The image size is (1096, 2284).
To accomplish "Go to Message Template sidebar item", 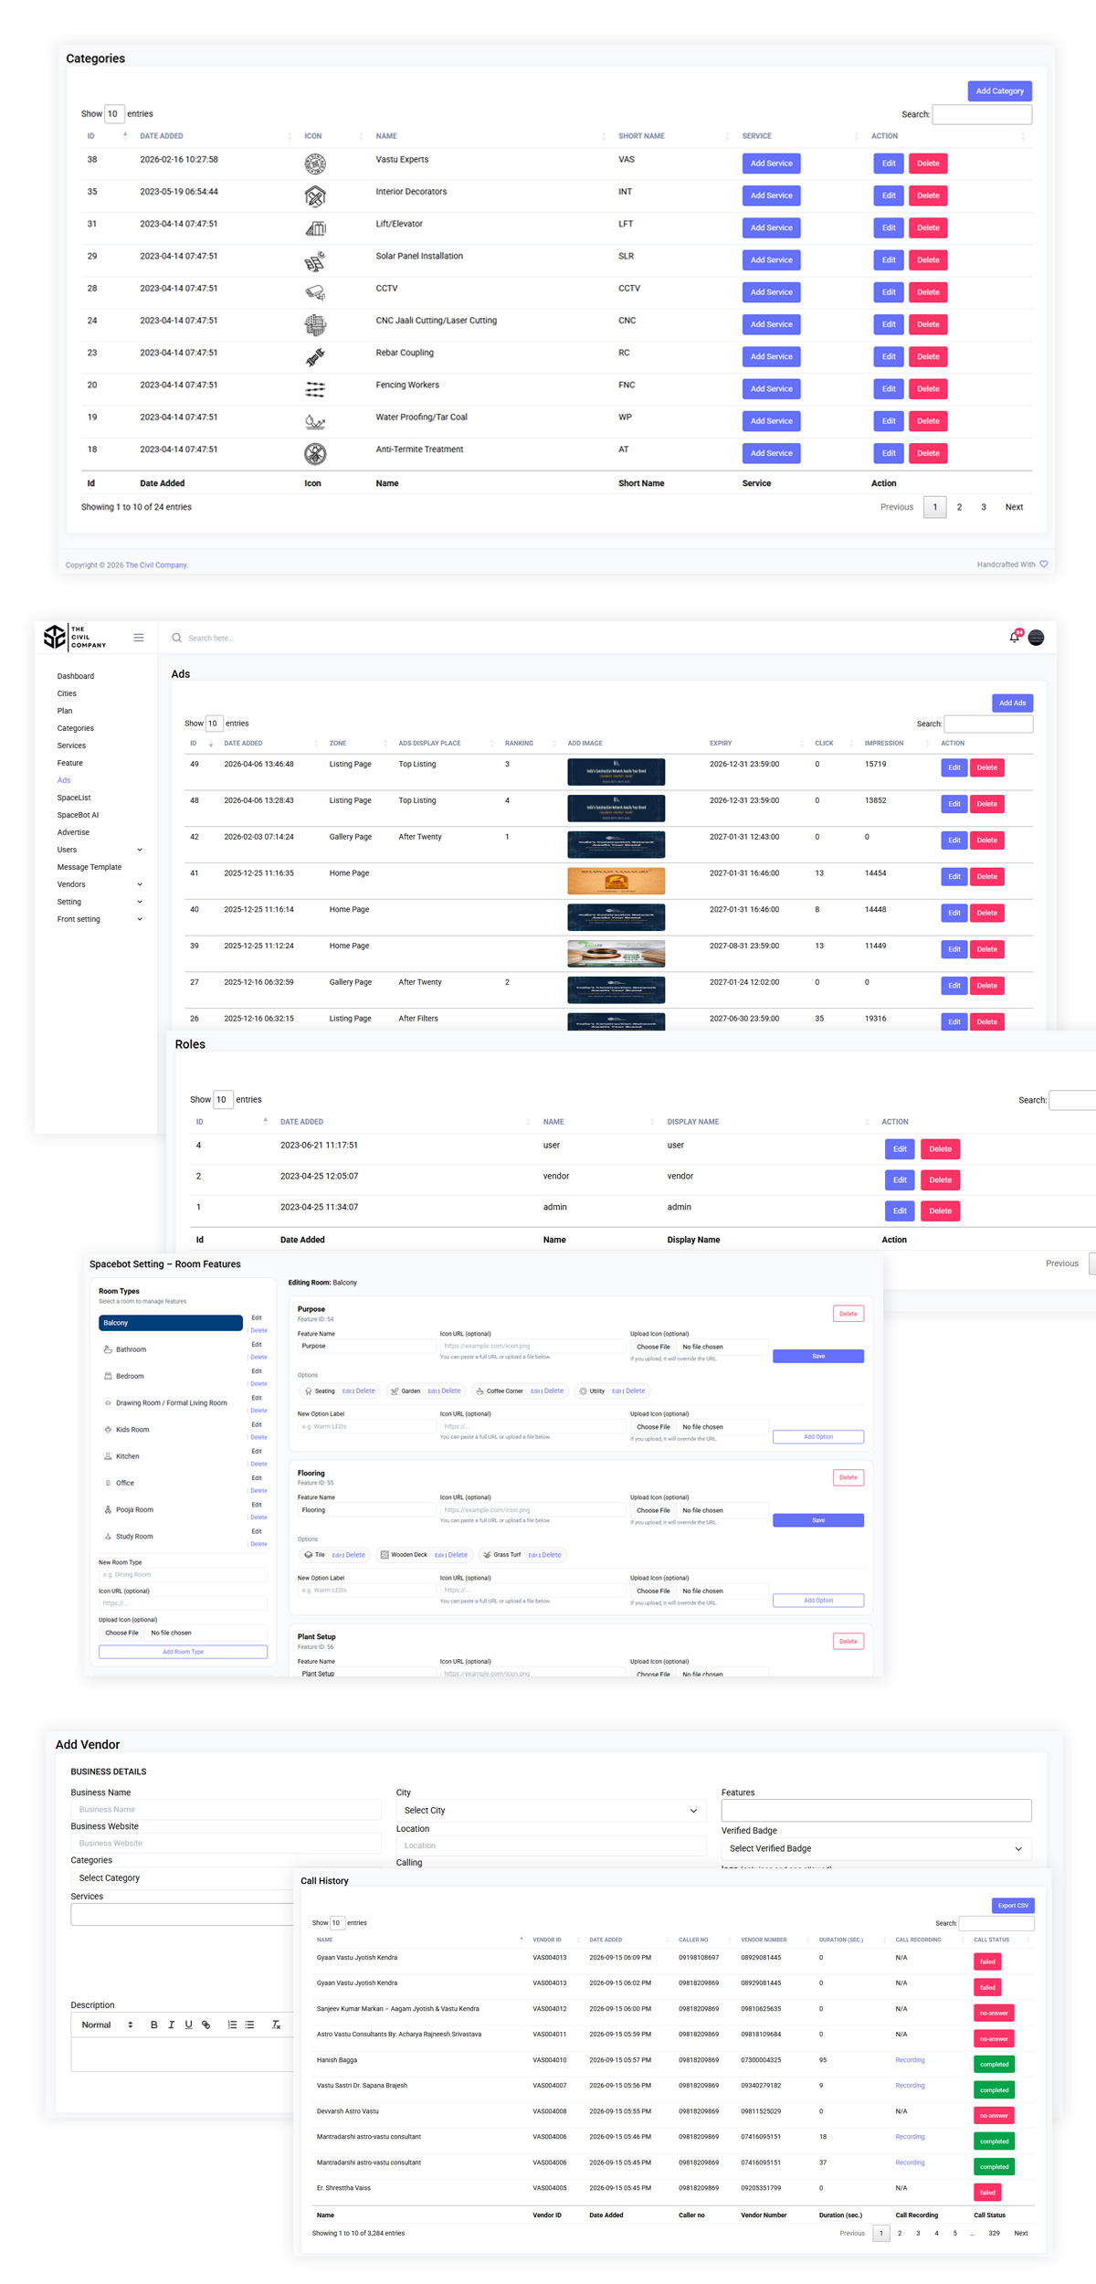I will coord(90,867).
